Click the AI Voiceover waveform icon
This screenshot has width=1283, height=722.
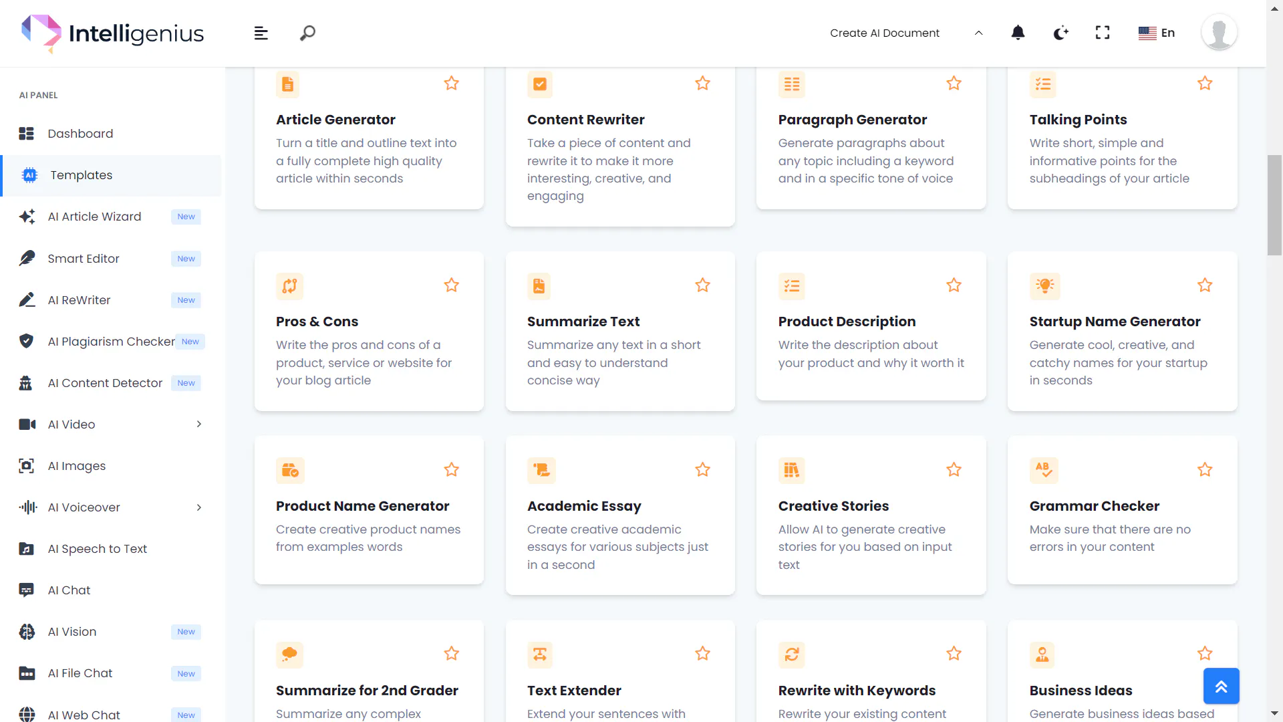coord(27,507)
